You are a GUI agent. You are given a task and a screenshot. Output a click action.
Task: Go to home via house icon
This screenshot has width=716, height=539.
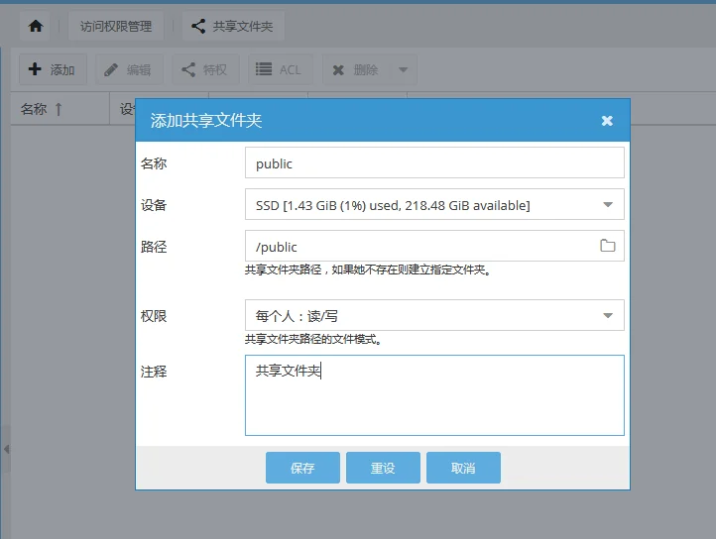pyautogui.click(x=35, y=26)
